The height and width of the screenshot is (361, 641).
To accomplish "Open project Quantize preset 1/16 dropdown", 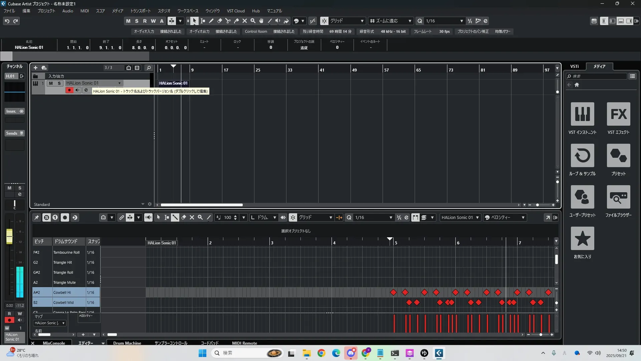I will [461, 21].
